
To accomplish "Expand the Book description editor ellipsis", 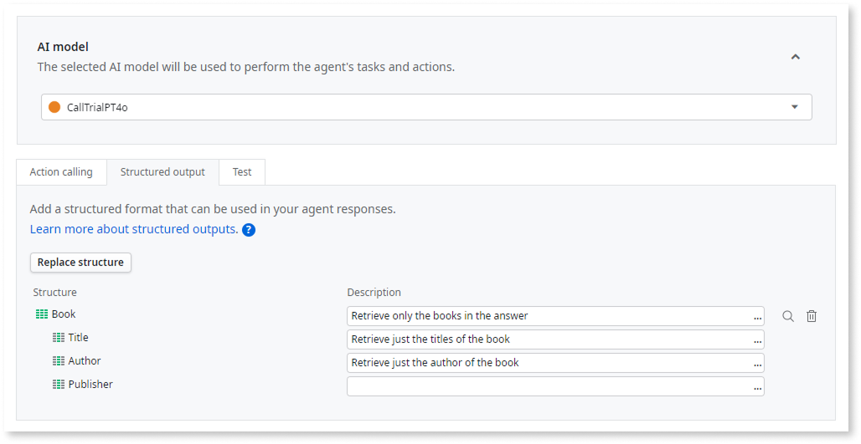I will (757, 316).
